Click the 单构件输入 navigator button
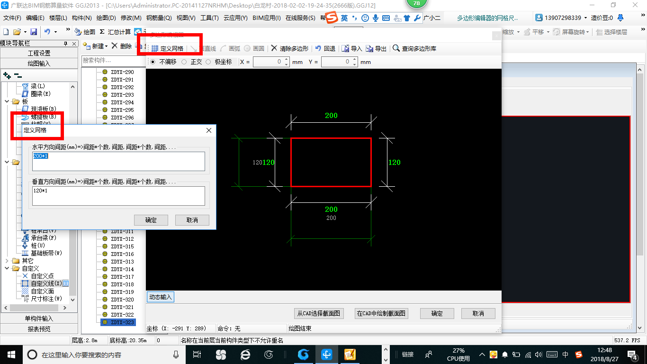 click(x=39, y=318)
